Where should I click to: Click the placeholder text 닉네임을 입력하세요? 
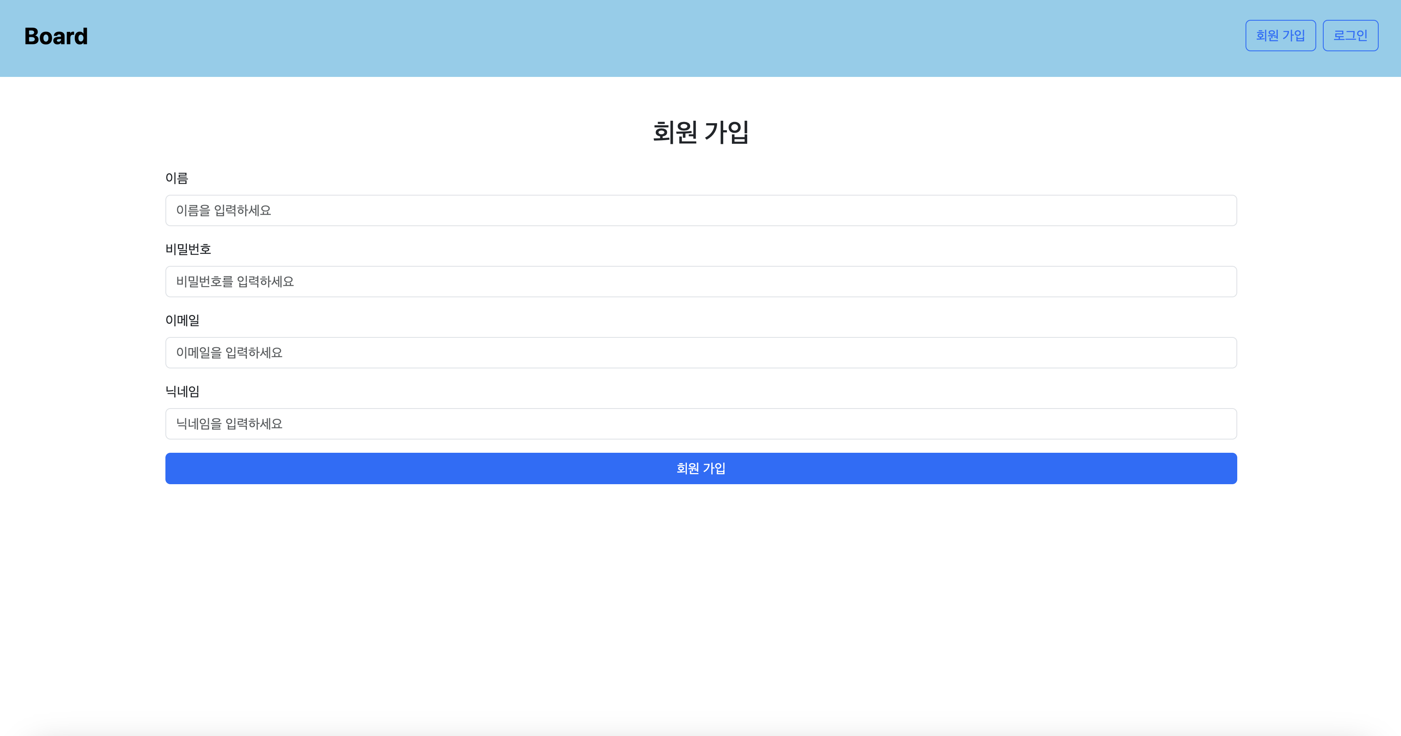[x=229, y=423]
